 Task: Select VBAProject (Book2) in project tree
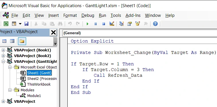[32, 56]
